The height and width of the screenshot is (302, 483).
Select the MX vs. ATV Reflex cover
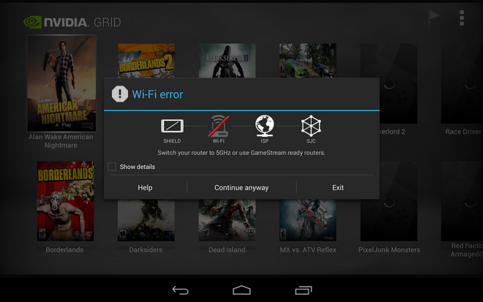[x=307, y=220]
